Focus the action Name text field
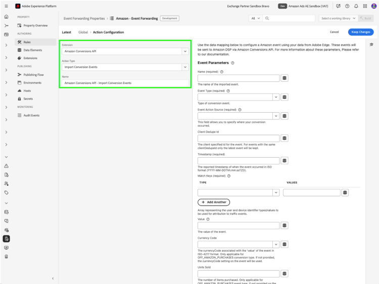 125,83
